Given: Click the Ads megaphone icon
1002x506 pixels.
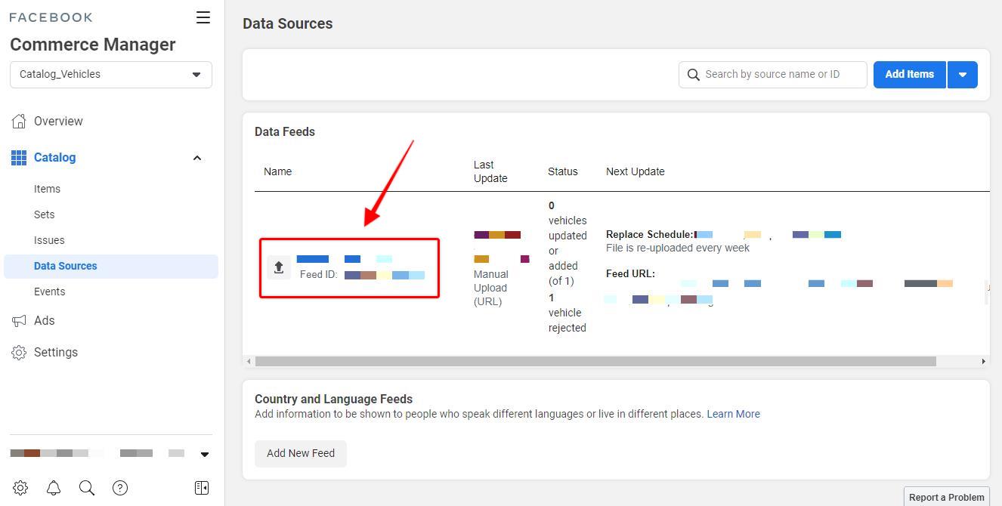Looking at the screenshot, I should 19,321.
